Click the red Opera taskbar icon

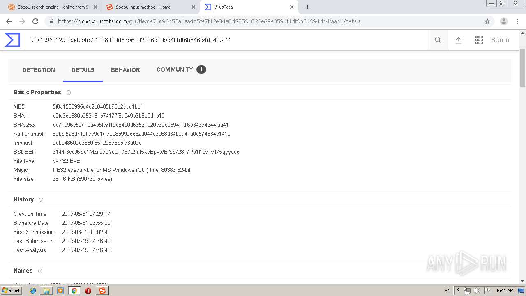(88, 291)
